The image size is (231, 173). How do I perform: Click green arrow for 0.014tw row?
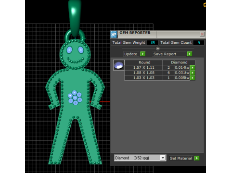192,67
